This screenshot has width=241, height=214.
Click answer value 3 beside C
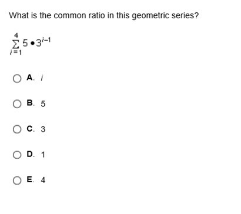pyautogui.click(x=43, y=129)
